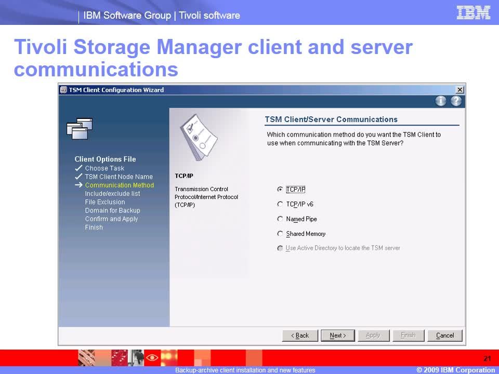Select the TCP/IP radio button
This screenshot has width=499, height=374.
pos(280,189)
